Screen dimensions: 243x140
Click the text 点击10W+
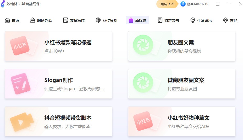54,51
